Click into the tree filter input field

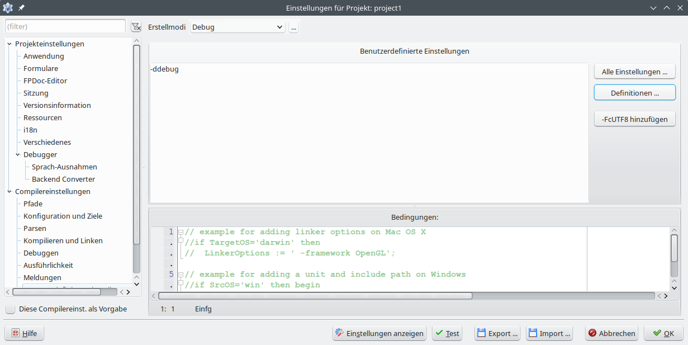[65, 26]
